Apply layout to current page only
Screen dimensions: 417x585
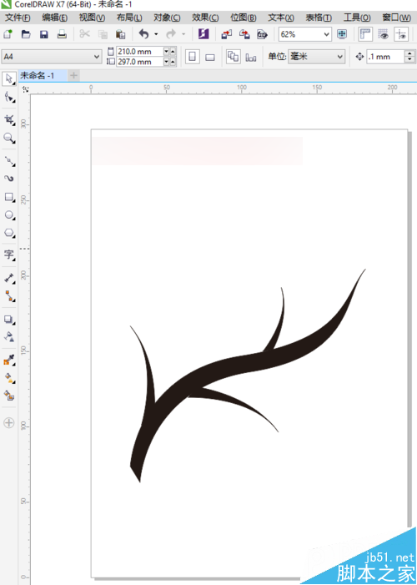pos(251,57)
